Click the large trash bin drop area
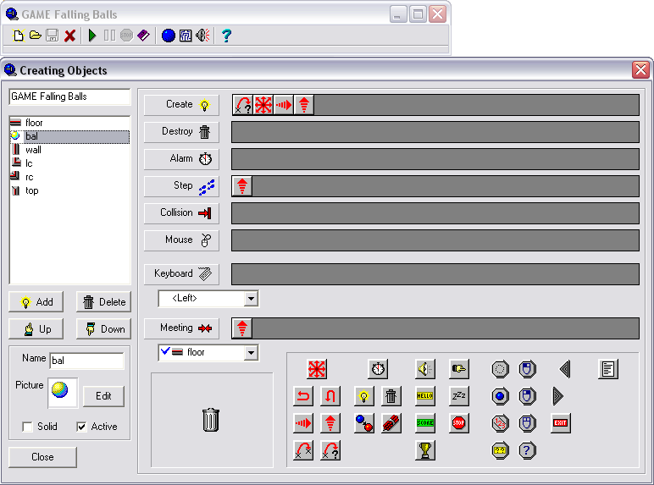The width and height of the screenshot is (654, 485). tap(212, 420)
